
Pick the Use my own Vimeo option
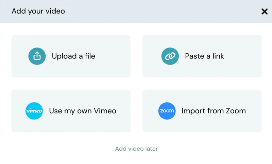click(x=71, y=111)
